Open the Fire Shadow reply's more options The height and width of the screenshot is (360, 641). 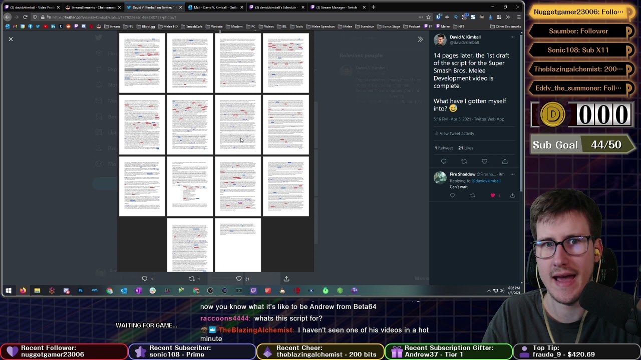tap(512, 174)
